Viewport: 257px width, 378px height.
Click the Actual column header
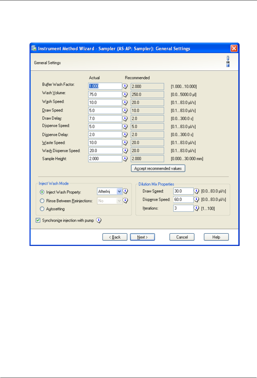[94, 78]
